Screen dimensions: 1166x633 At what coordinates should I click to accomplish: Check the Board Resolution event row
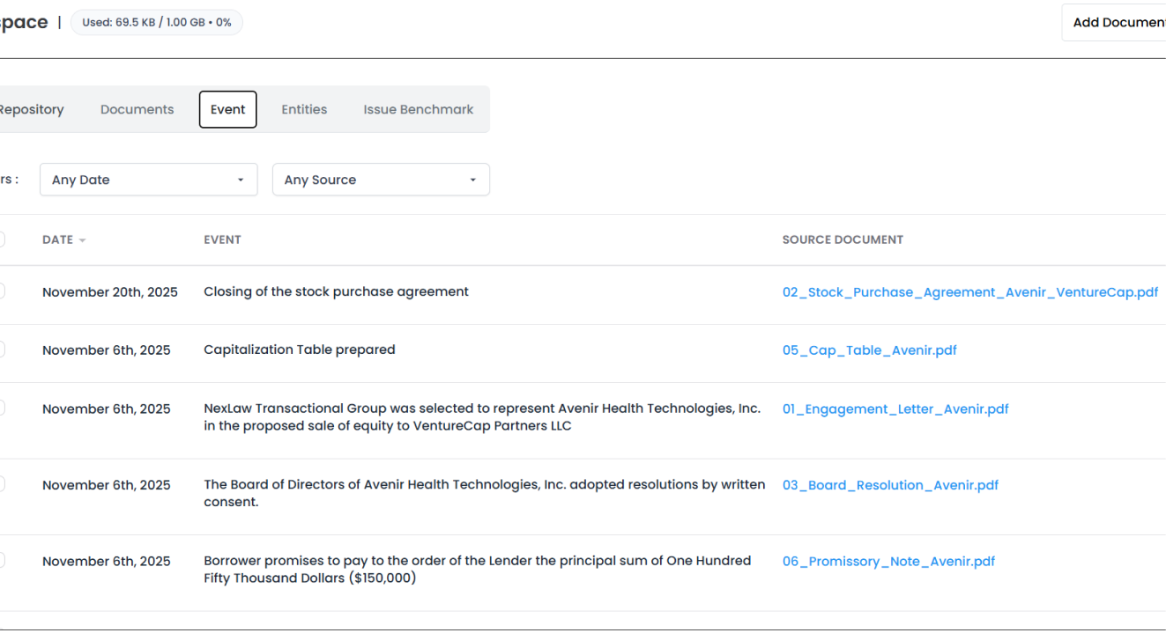point(2,484)
